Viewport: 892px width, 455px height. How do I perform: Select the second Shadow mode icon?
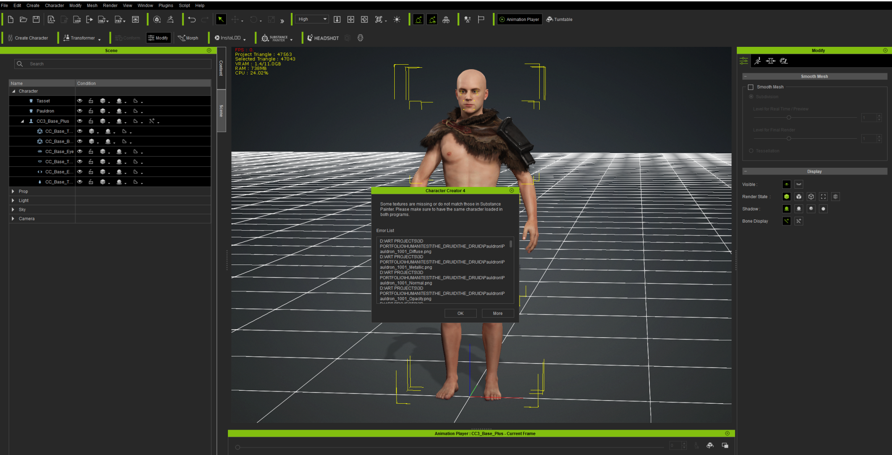[799, 209]
